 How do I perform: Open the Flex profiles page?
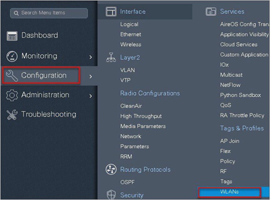(x=225, y=151)
